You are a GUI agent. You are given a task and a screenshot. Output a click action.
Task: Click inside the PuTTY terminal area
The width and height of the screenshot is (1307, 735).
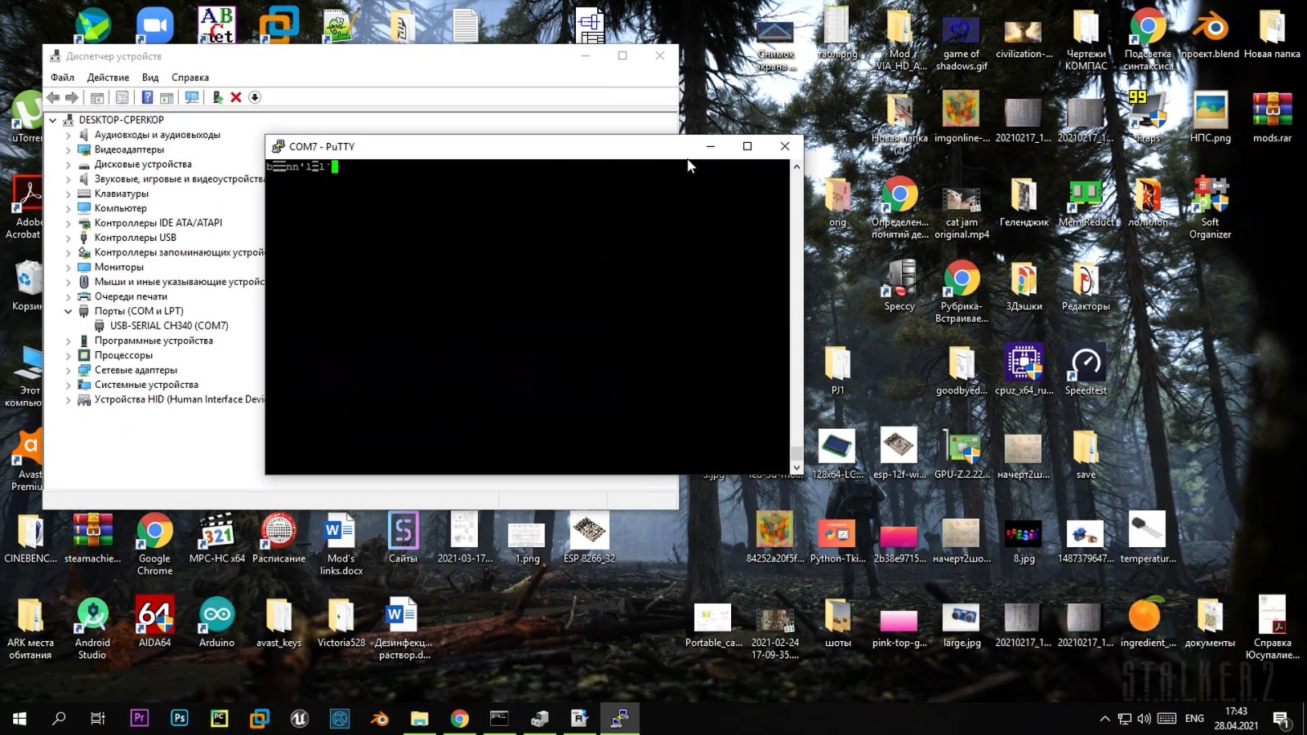point(527,318)
